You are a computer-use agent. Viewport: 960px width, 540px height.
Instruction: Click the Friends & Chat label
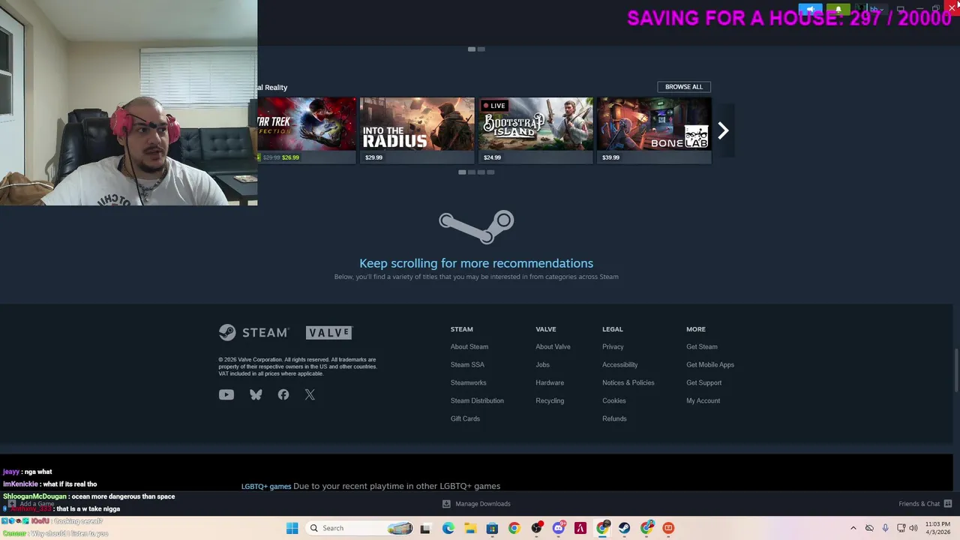click(919, 504)
